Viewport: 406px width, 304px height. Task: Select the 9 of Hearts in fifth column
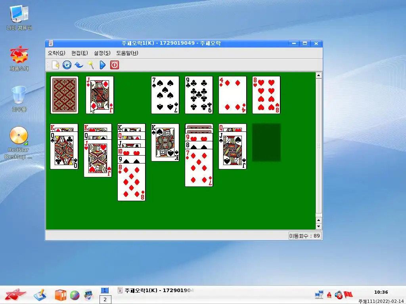[199, 137]
